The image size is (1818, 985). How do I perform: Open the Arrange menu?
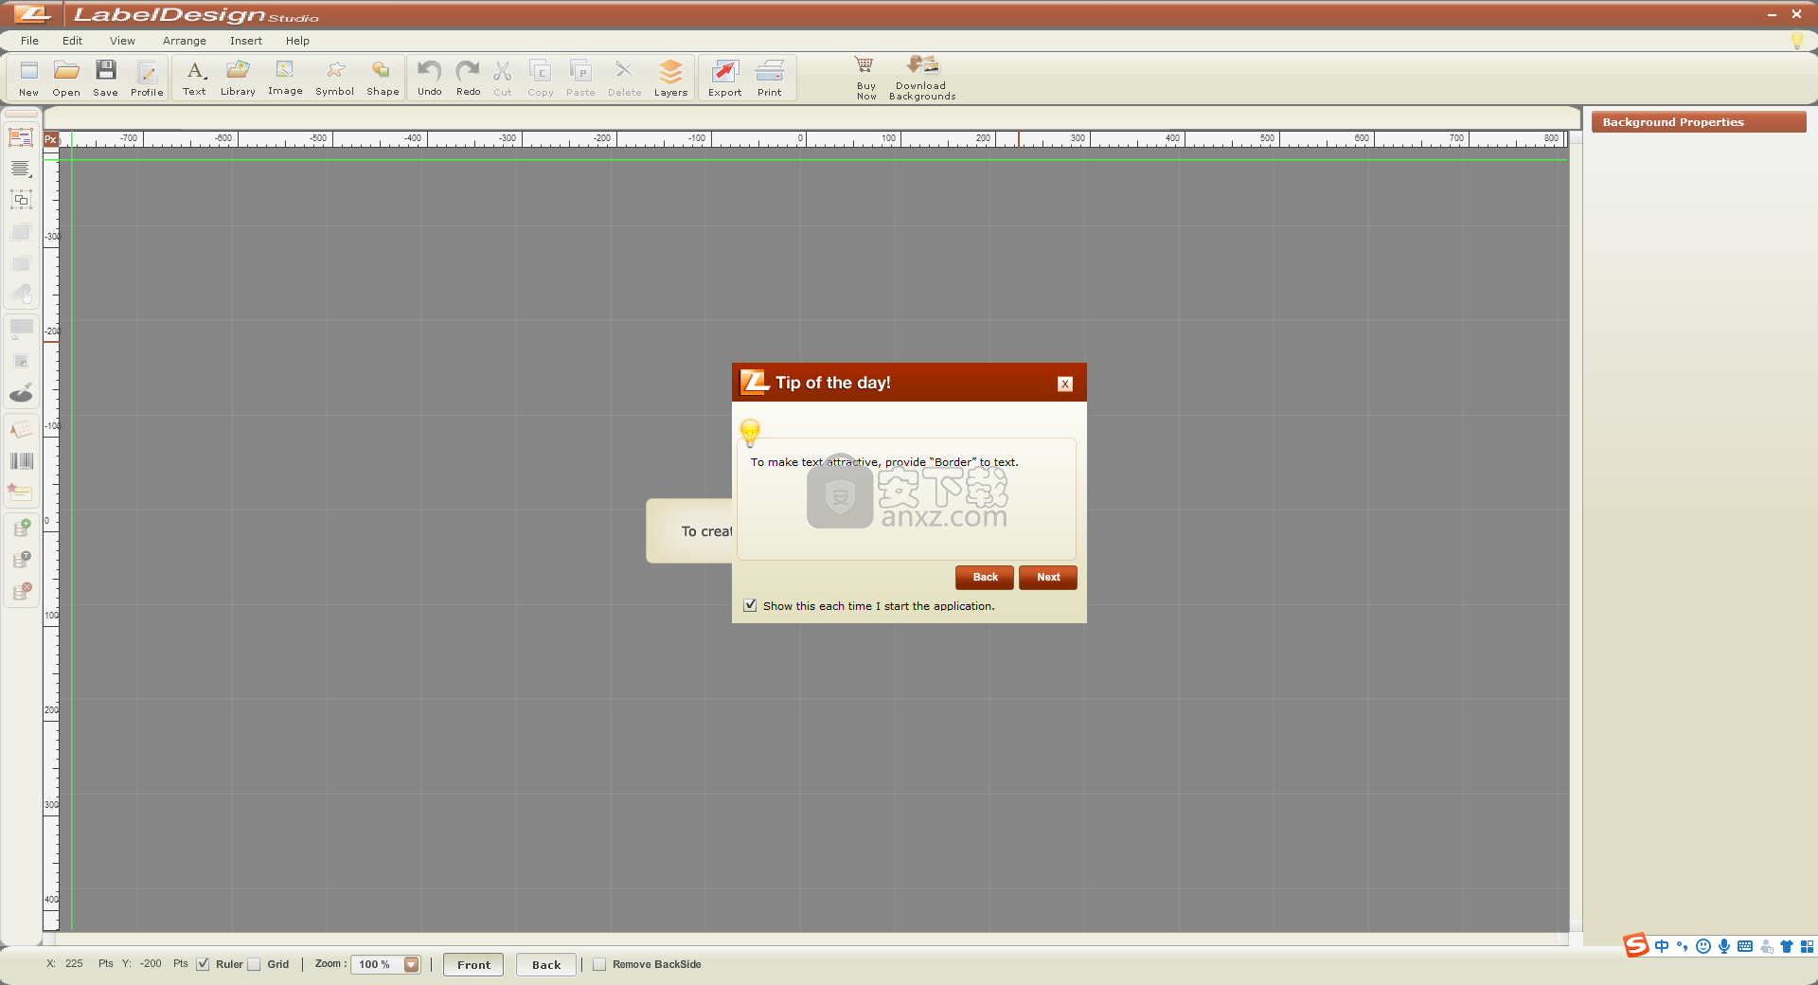coord(185,41)
